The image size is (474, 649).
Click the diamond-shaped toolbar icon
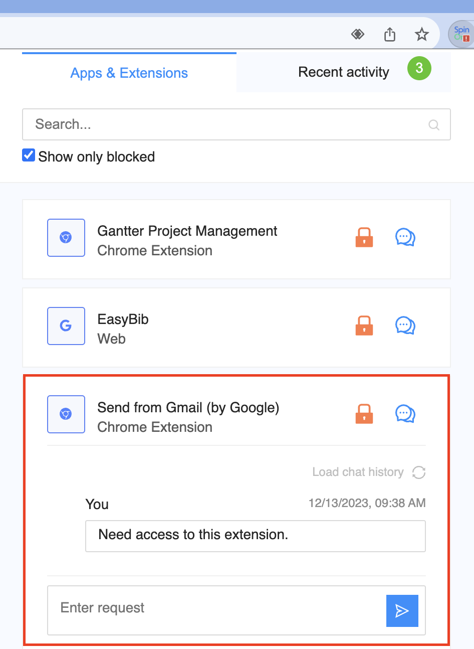click(x=358, y=34)
